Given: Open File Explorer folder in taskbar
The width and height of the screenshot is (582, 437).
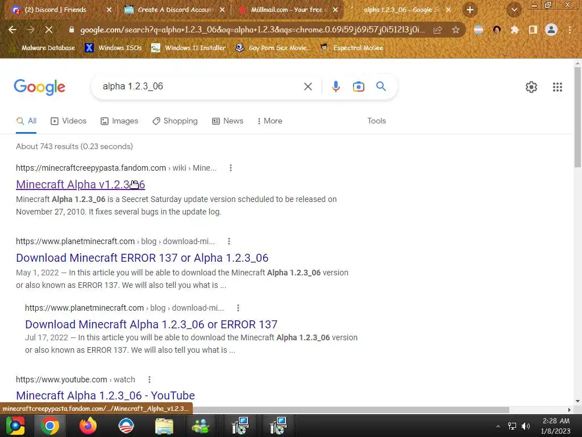Looking at the screenshot, I should click(x=164, y=426).
